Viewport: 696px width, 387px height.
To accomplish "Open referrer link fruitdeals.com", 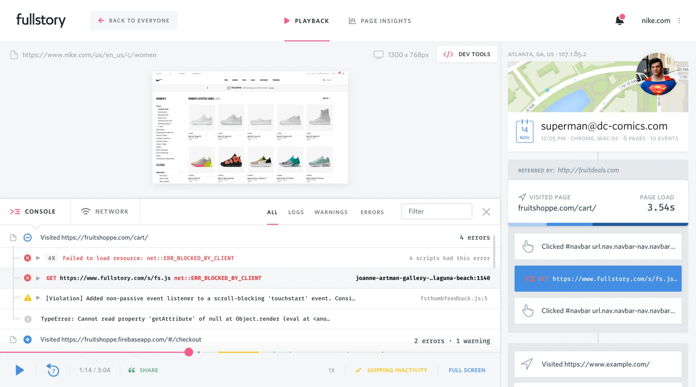I will [x=588, y=170].
